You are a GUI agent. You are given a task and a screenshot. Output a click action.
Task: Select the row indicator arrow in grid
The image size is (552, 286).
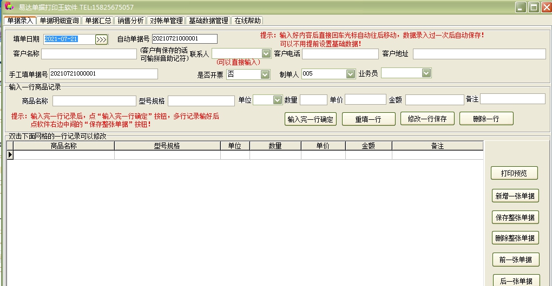(10, 154)
